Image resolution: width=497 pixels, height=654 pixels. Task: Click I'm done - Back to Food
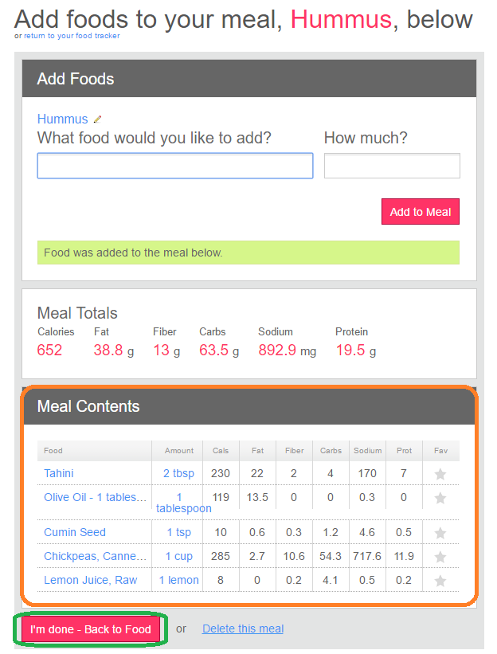pos(91,629)
